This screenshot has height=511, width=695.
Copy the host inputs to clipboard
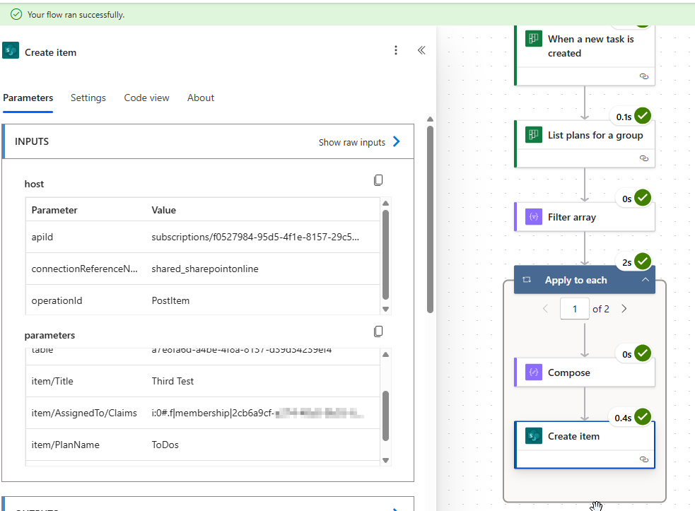point(378,180)
